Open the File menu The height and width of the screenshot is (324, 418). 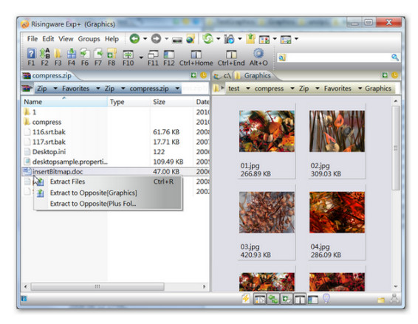click(32, 39)
